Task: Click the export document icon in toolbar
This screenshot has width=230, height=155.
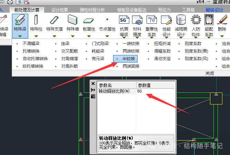Action: coord(18,2)
